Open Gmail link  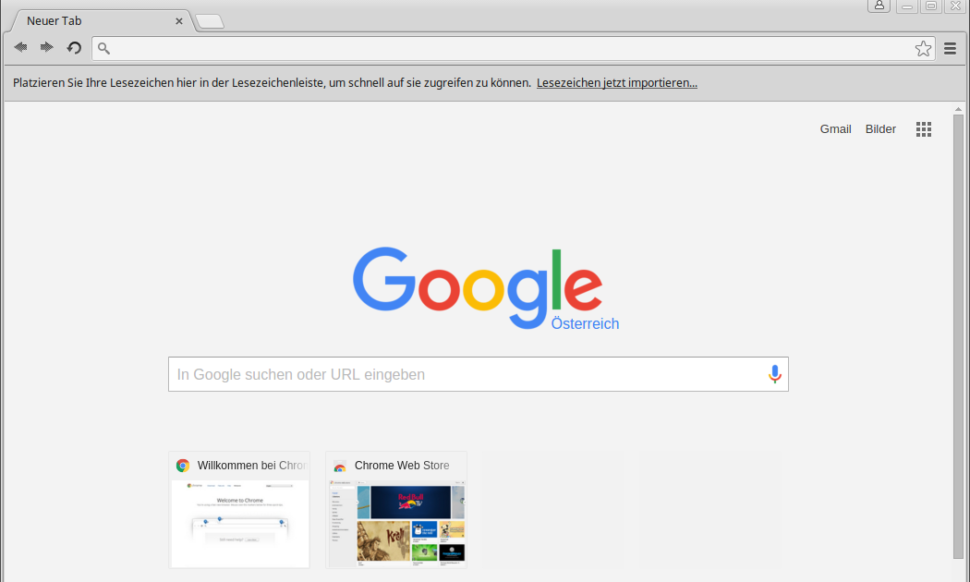(836, 129)
